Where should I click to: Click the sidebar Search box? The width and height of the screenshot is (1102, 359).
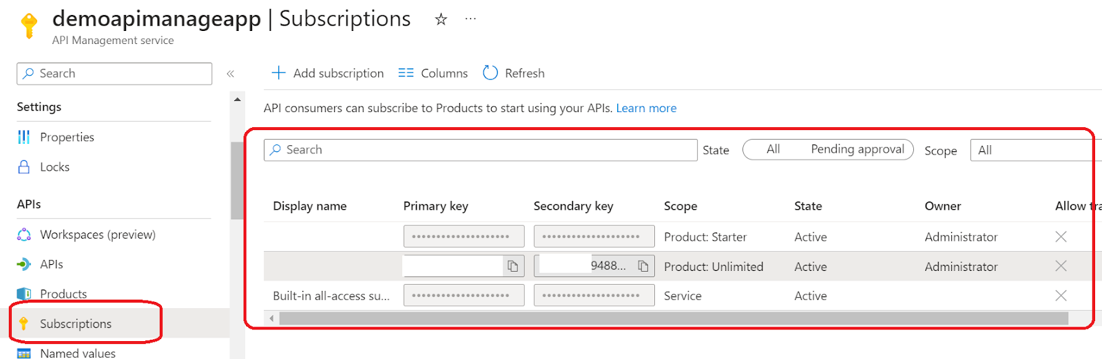tap(114, 74)
